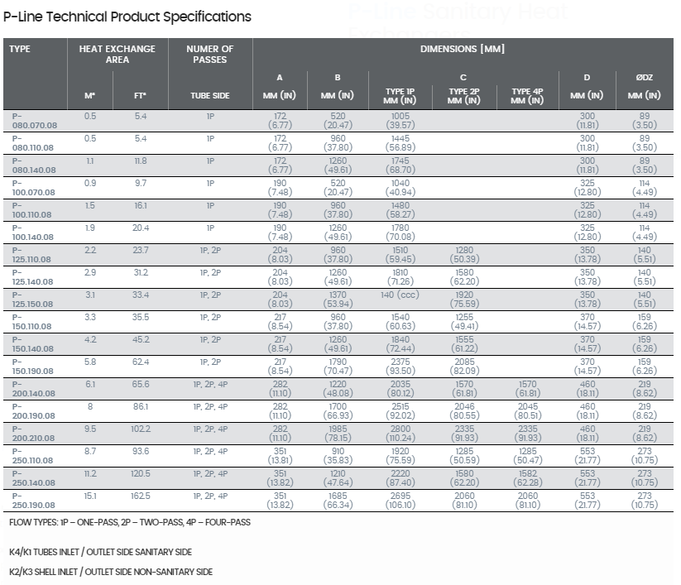The width and height of the screenshot is (681, 585).
Task: Click the P-125.150.08 type cell
Action: [32, 300]
